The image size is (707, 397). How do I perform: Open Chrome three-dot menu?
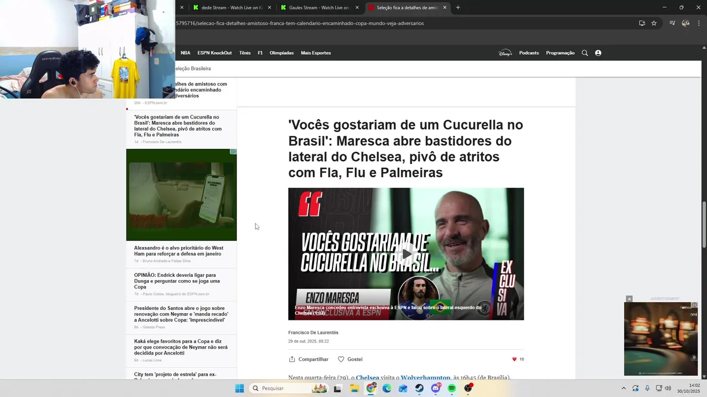point(699,23)
